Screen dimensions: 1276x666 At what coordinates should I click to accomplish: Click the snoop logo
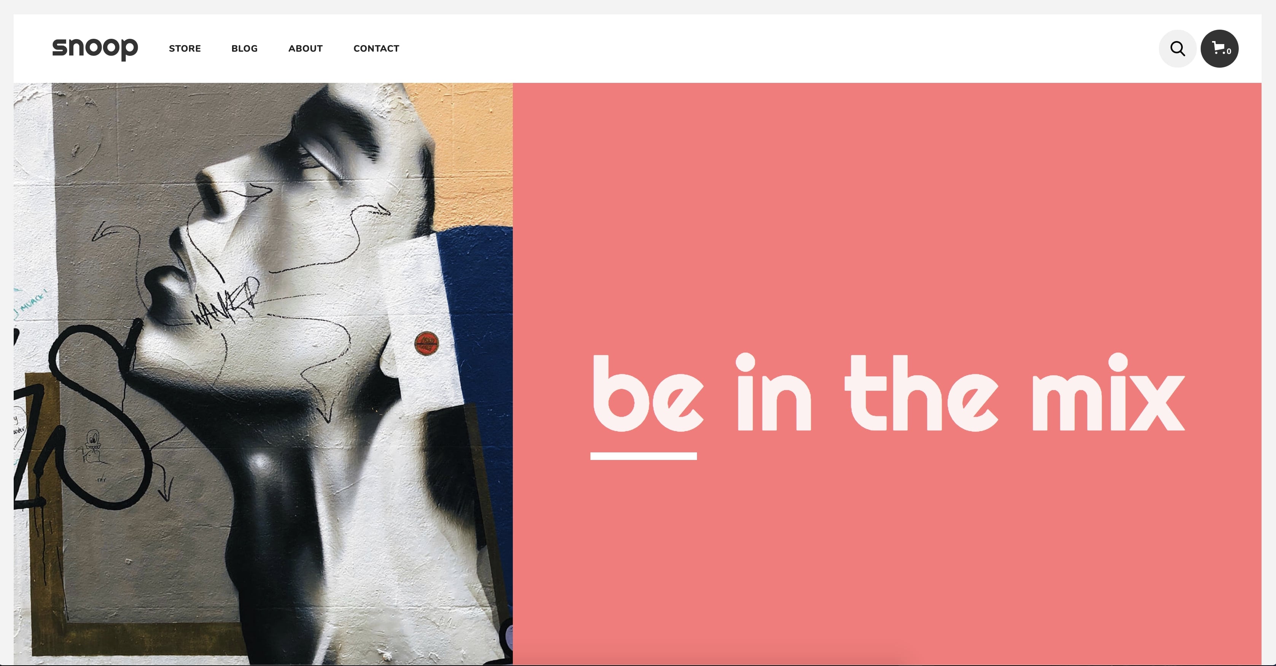coord(95,49)
